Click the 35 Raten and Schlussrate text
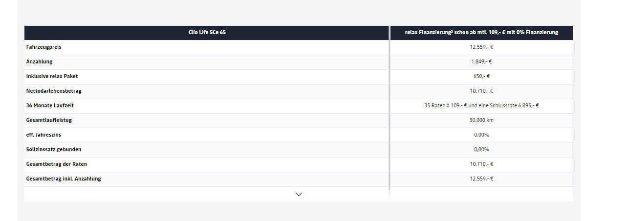The width and height of the screenshot is (628, 221). [481, 106]
